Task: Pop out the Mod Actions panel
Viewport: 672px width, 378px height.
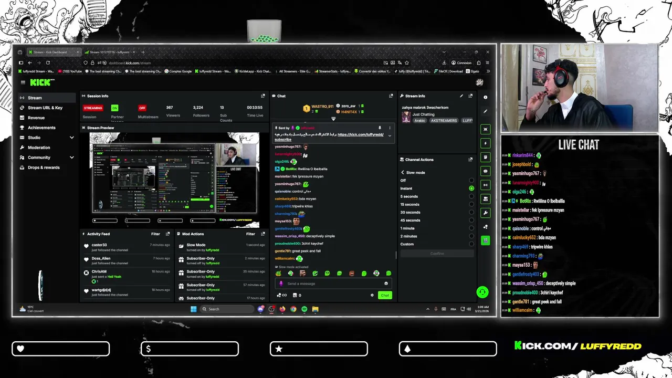Action: pos(262,234)
